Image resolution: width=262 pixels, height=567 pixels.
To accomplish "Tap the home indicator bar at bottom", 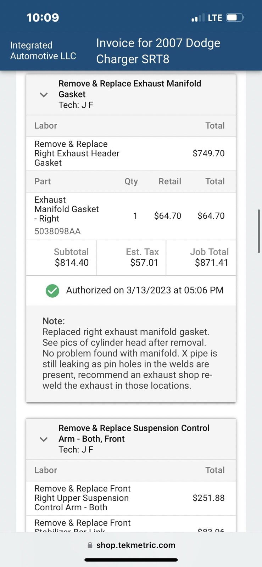I will coord(131,560).
